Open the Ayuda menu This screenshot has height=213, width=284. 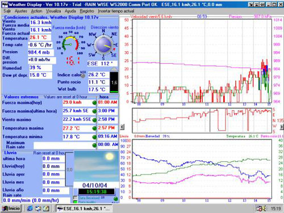70,11
